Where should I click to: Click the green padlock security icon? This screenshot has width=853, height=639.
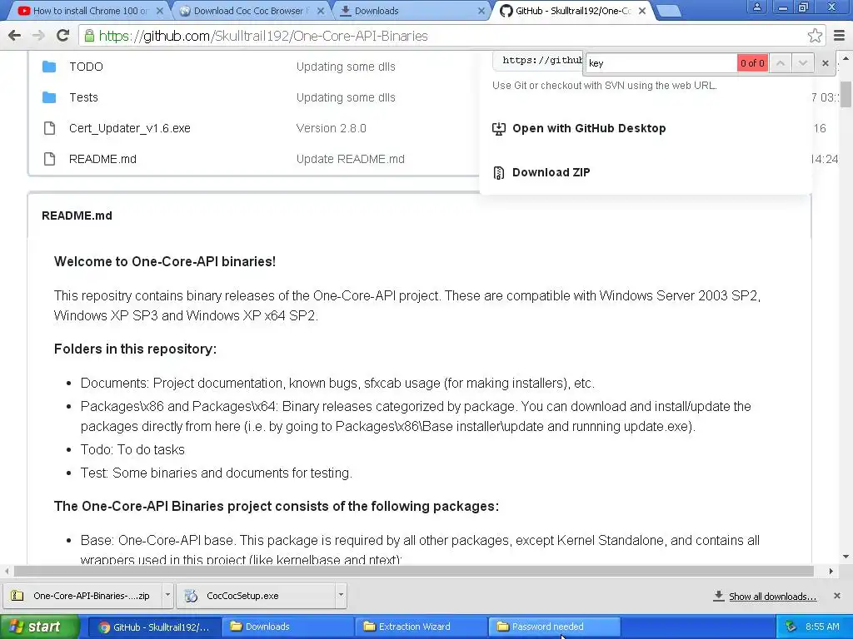[88, 36]
